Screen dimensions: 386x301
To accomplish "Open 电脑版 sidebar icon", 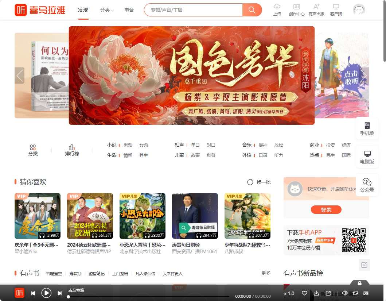I will point(367,157).
